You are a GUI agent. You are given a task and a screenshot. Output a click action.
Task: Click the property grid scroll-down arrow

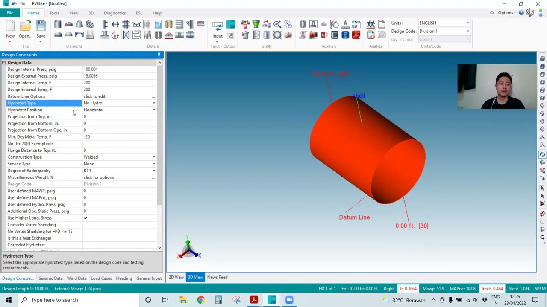[x=159, y=248]
